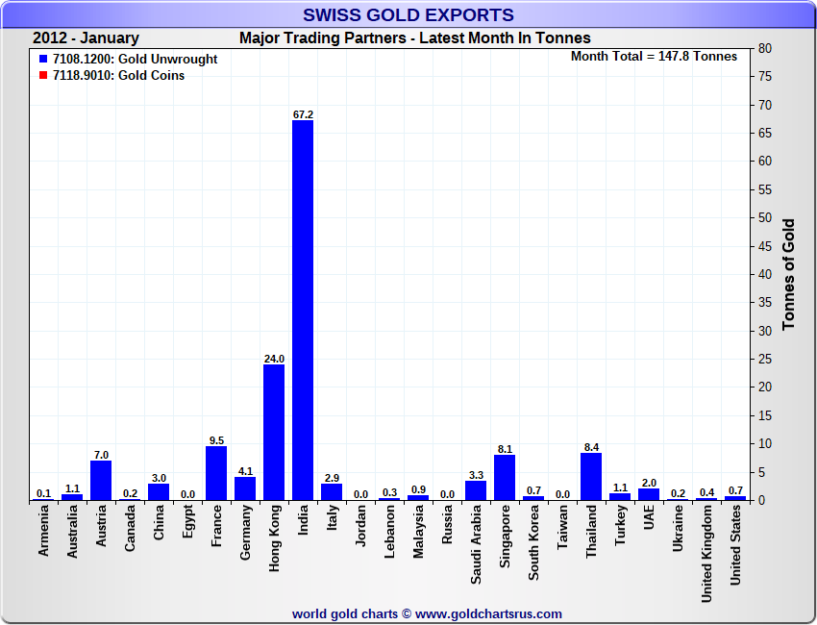Click the 'Tonnes of Gold' axis title
Image resolution: width=817 pixels, height=625 pixels.
click(x=788, y=274)
